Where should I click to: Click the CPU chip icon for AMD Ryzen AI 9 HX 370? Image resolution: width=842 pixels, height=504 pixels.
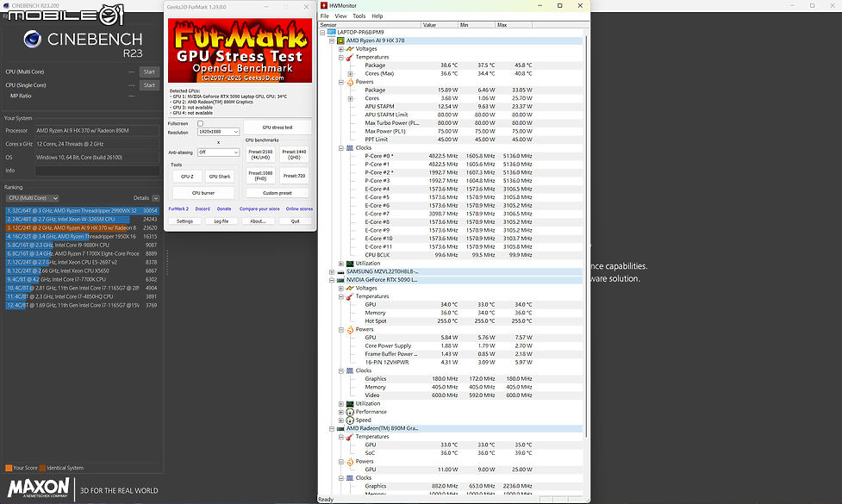click(x=340, y=40)
